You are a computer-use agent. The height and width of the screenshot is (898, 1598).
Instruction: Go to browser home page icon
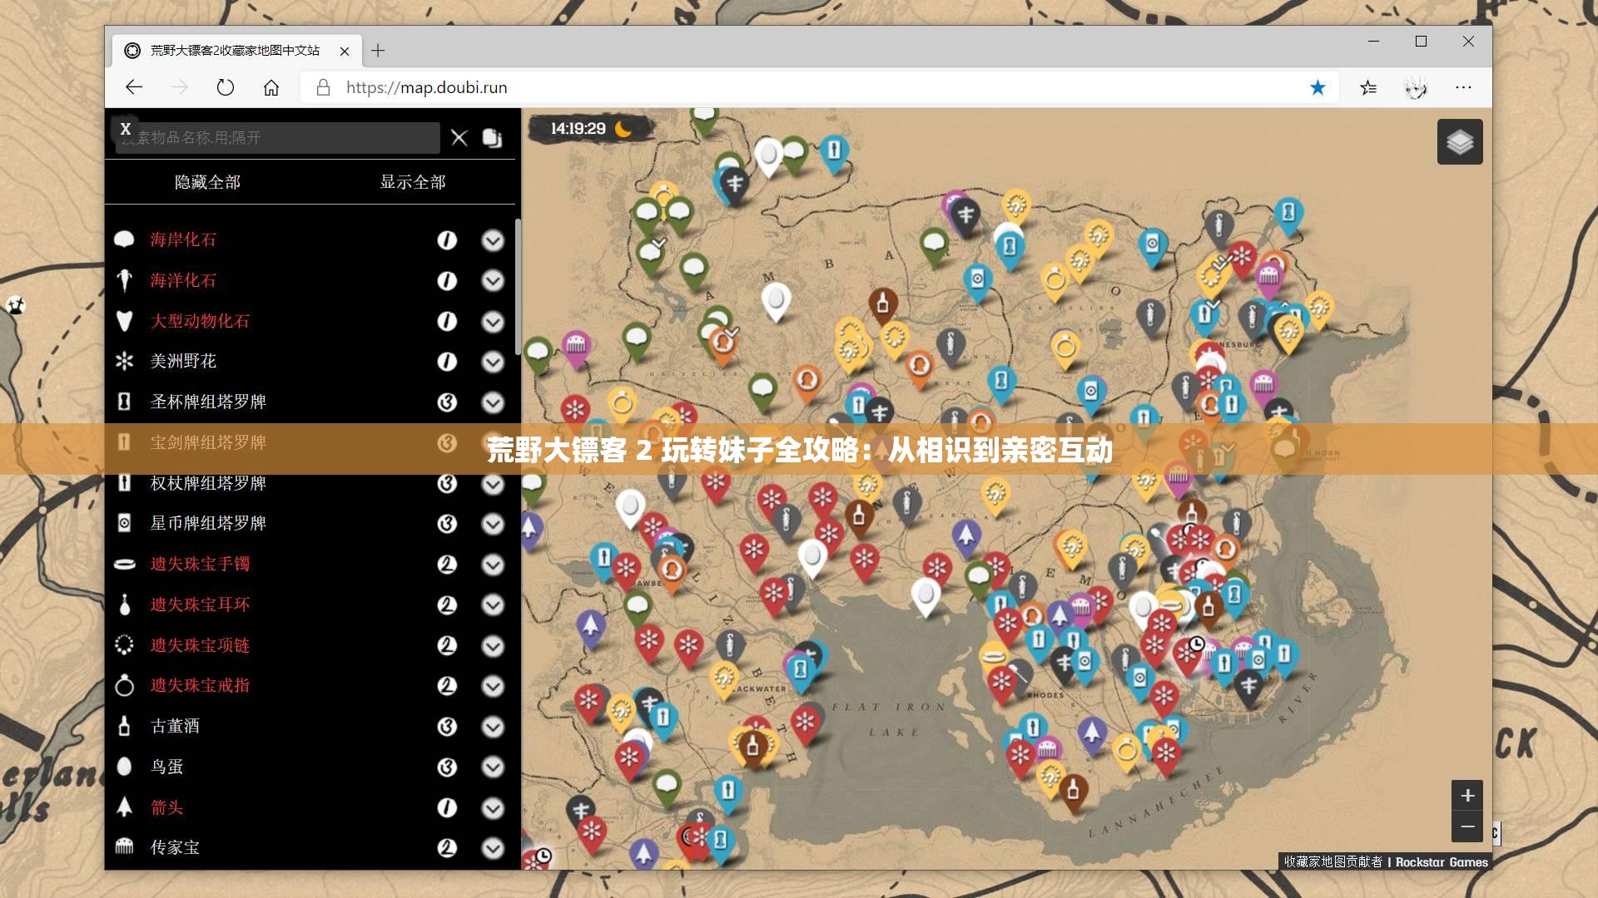271,87
